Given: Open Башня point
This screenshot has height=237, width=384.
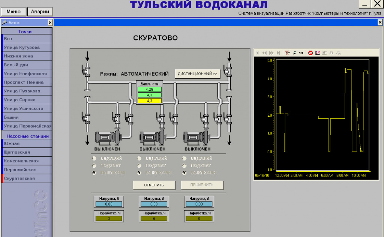Looking at the screenshot, I should click(27, 117).
